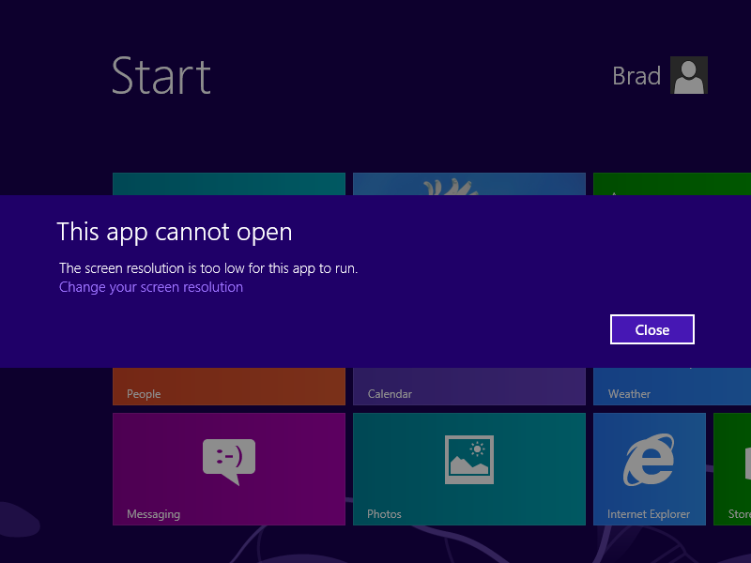Screen dimensions: 751x563
Task: Launch the Internet Explorer e icon
Action: 649,460
